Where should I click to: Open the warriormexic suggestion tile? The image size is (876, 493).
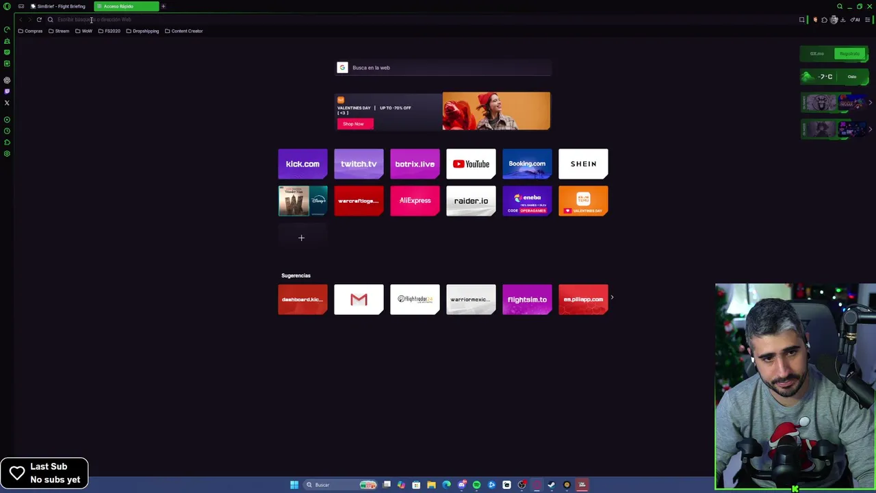[x=471, y=299]
